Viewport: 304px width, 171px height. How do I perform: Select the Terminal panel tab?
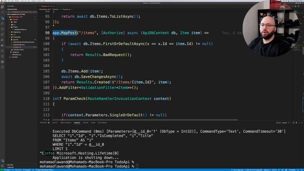77,123
